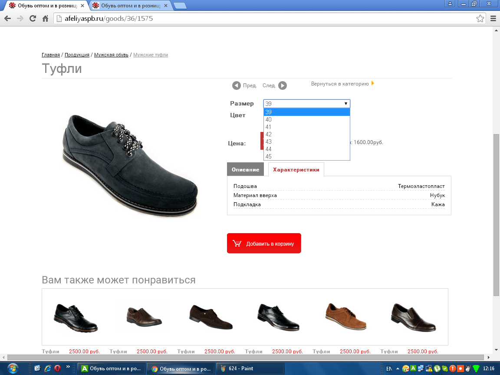
Task: Choose size 44 in the dropdown list
Action: 307,149
